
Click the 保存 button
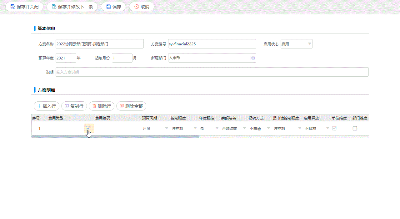[113, 7]
